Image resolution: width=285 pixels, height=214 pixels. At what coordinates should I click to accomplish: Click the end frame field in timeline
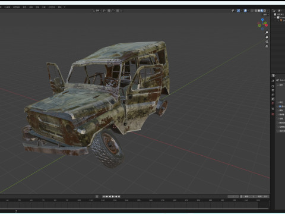263,196
